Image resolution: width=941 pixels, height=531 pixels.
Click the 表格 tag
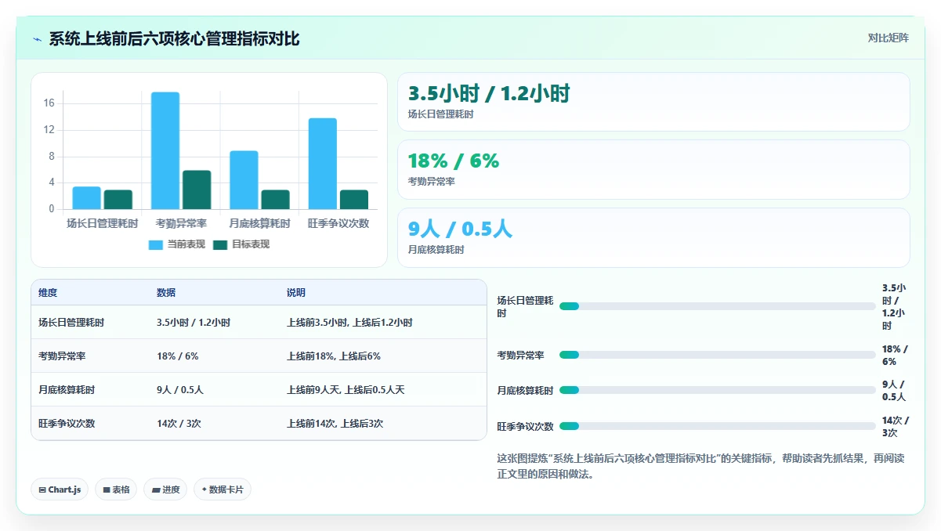point(116,489)
